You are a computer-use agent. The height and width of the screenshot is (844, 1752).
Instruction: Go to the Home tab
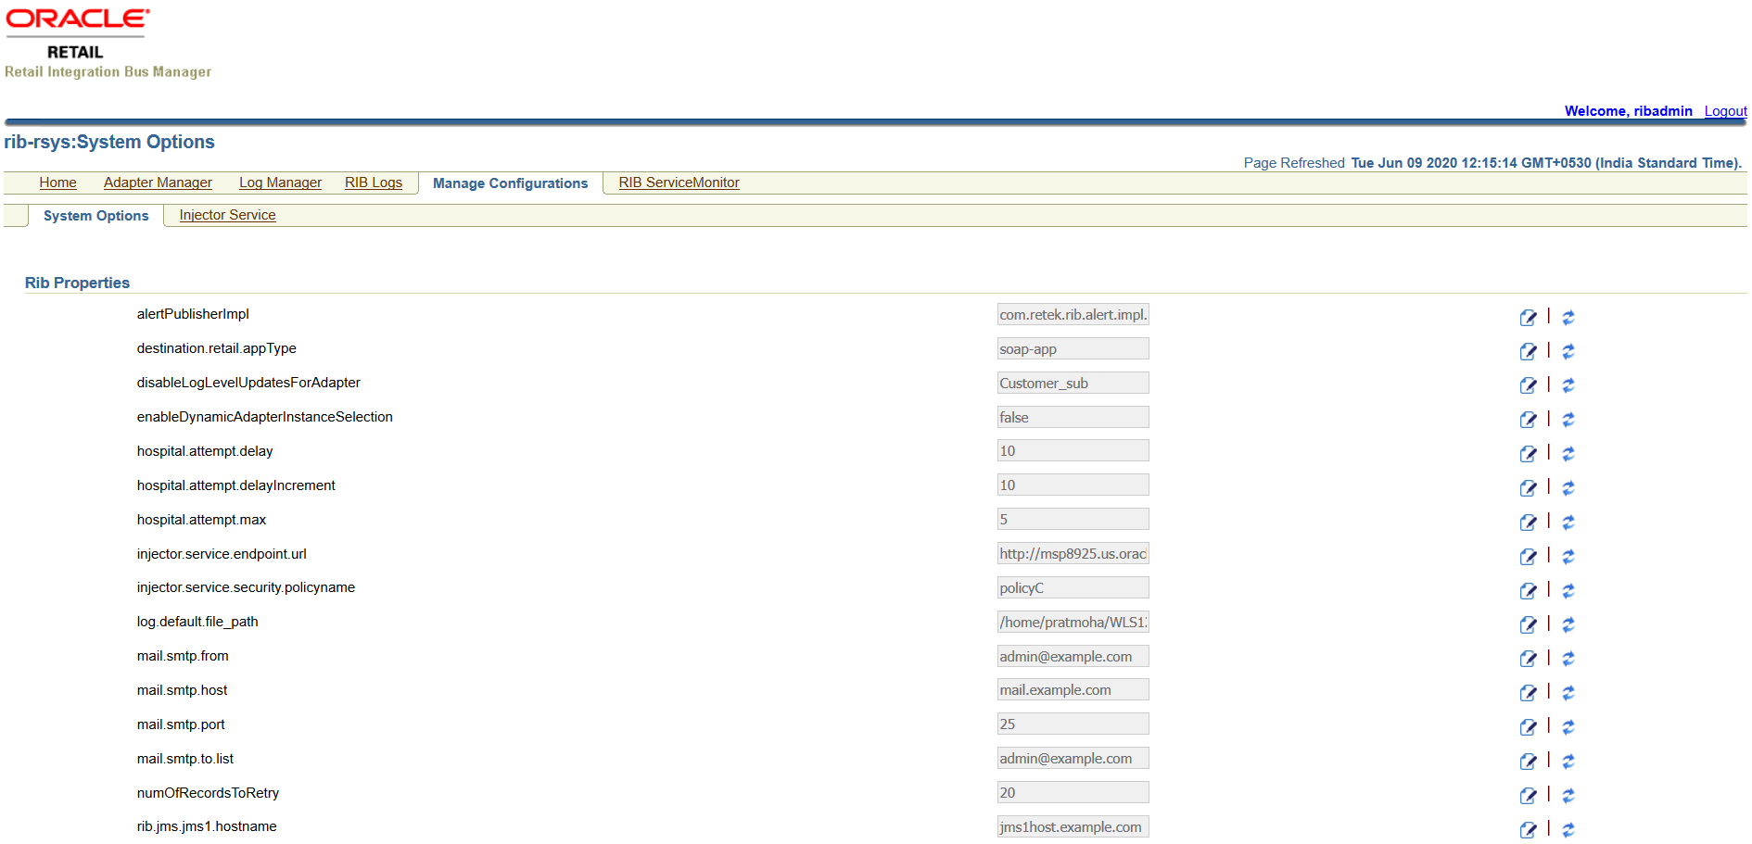pyautogui.click(x=57, y=183)
